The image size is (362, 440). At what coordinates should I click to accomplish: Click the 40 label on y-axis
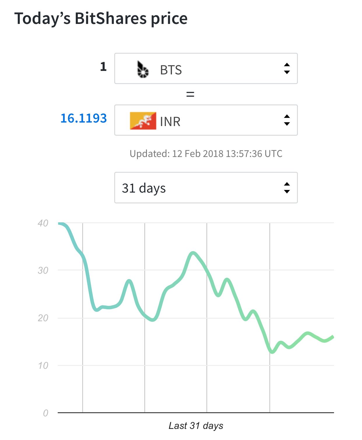(43, 223)
